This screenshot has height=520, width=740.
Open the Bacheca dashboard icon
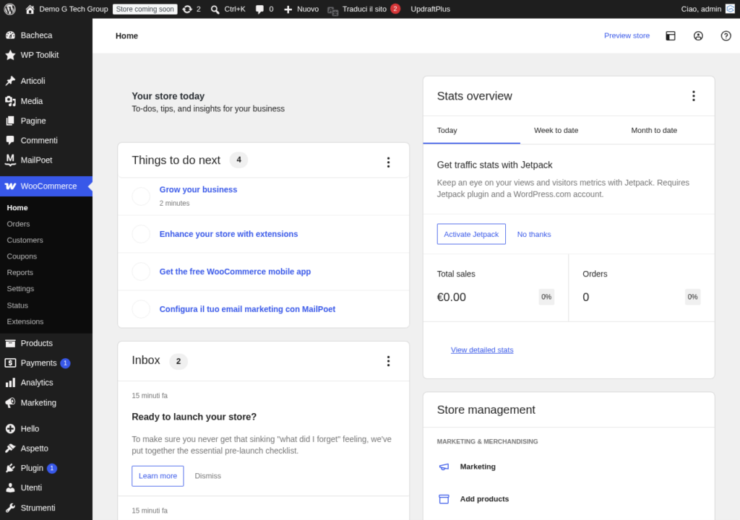click(x=10, y=35)
